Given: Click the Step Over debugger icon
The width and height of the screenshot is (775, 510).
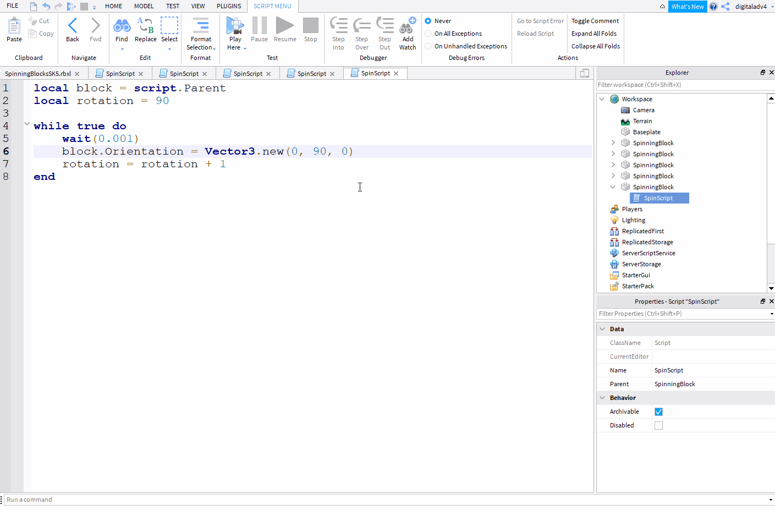Looking at the screenshot, I should tap(361, 25).
